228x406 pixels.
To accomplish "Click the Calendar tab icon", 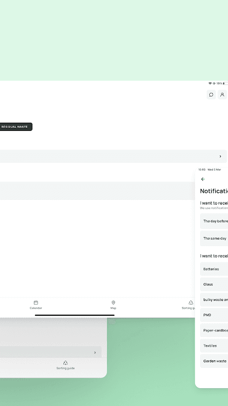I will click(x=36, y=302).
